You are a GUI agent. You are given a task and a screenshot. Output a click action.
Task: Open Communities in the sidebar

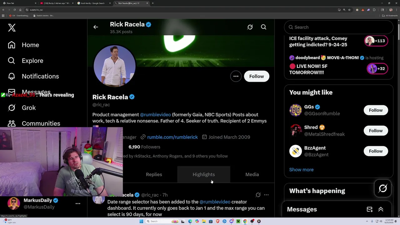[x=34, y=123]
